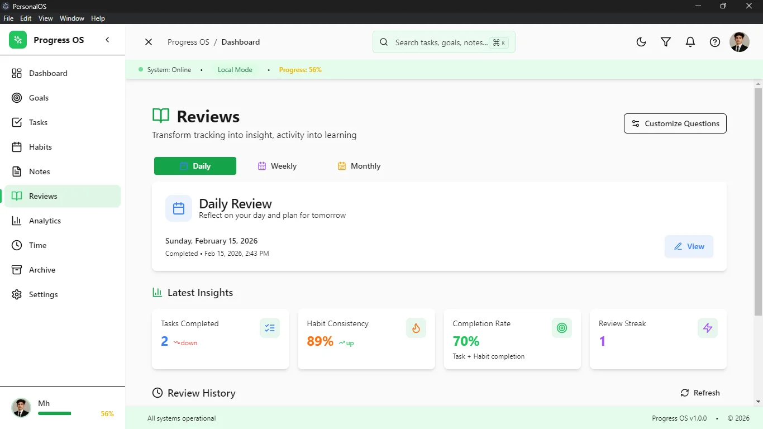This screenshot has width=763, height=429.
Task: Open Analytics in the sidebar
Action: (x=63, y=221)
